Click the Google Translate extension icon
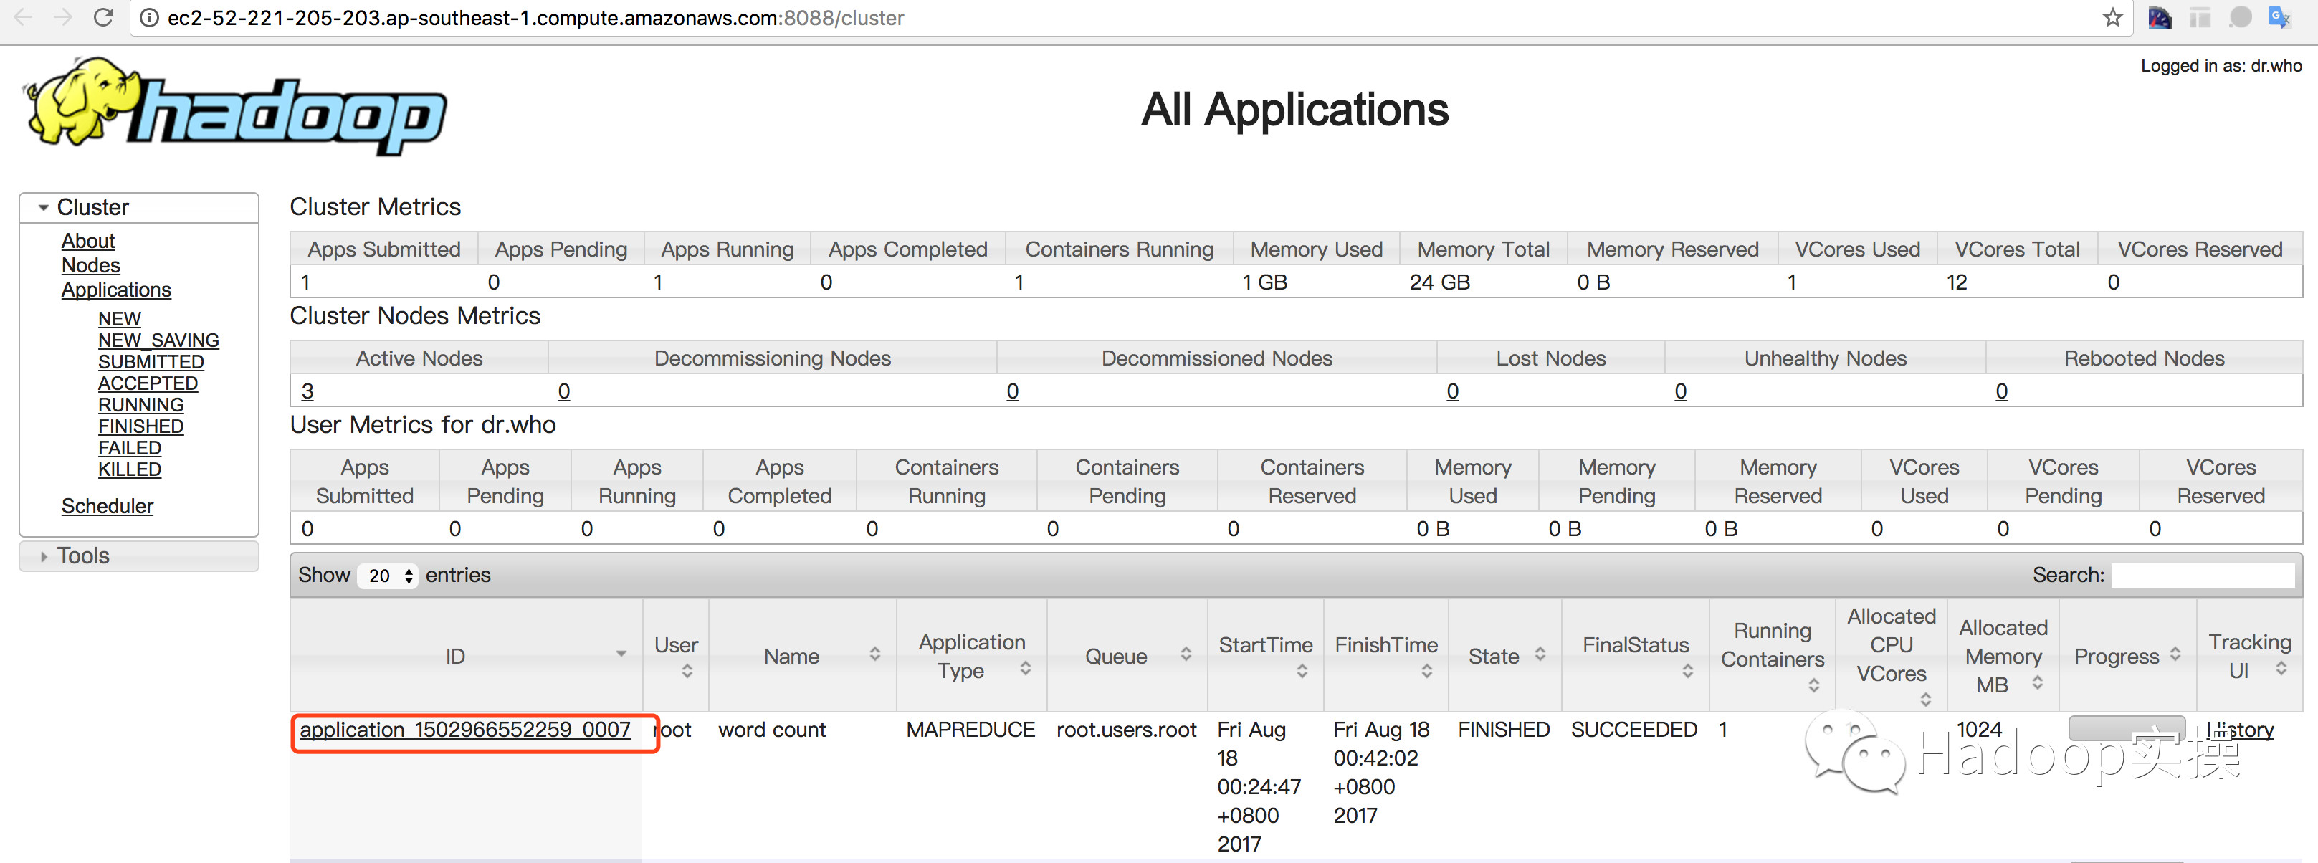 [x=2279, y=17]
